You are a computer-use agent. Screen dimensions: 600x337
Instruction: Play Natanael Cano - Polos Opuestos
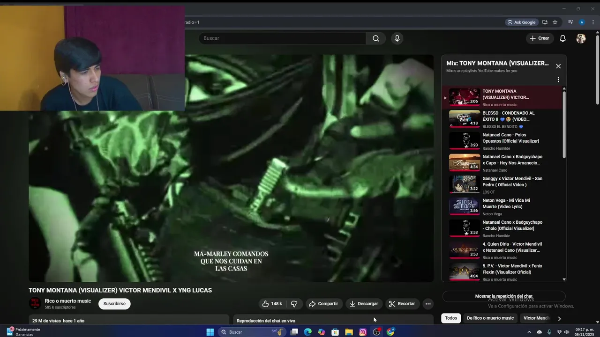tap(502, 141)
